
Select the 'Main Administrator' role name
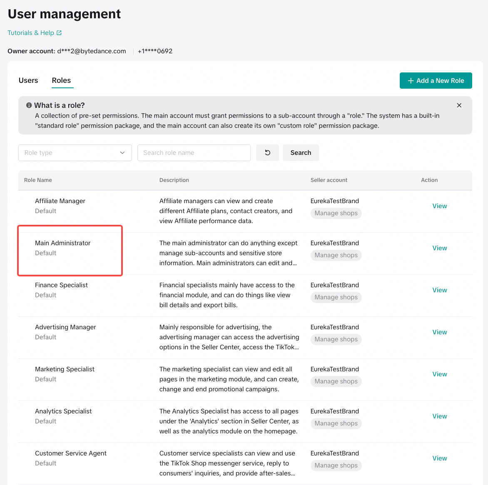[62, 243]
